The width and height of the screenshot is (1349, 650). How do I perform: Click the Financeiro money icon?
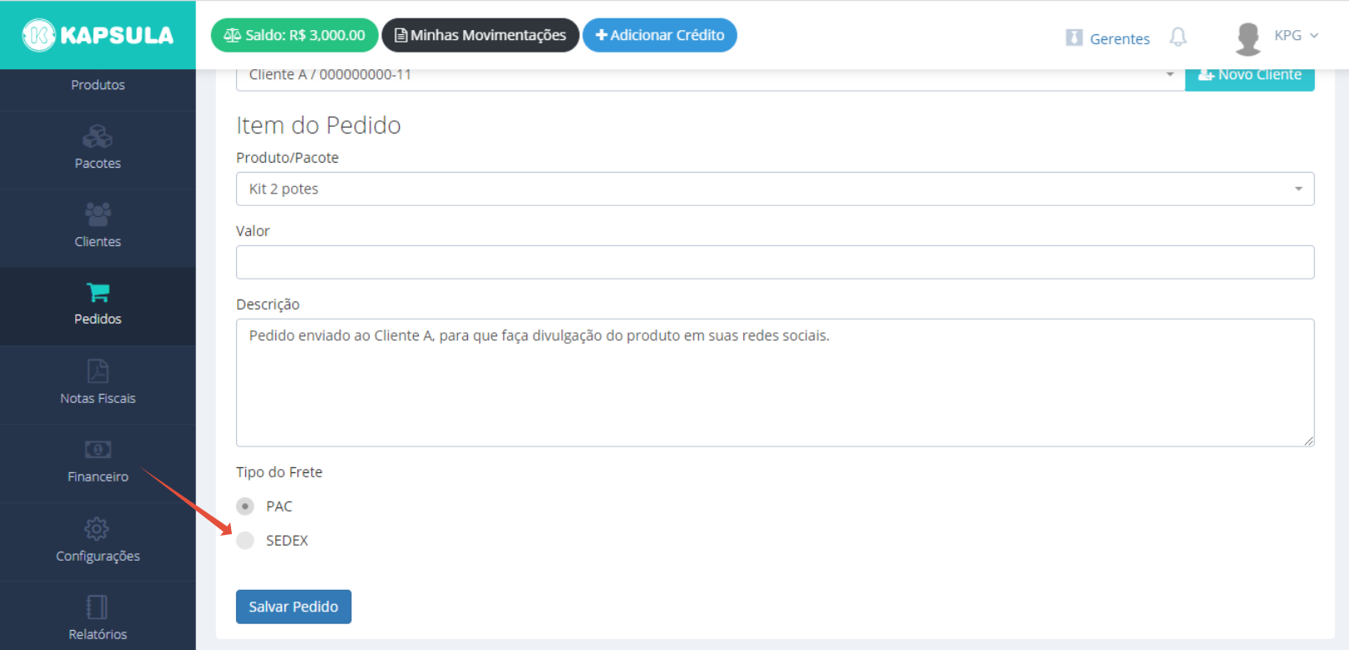[98, 450]
